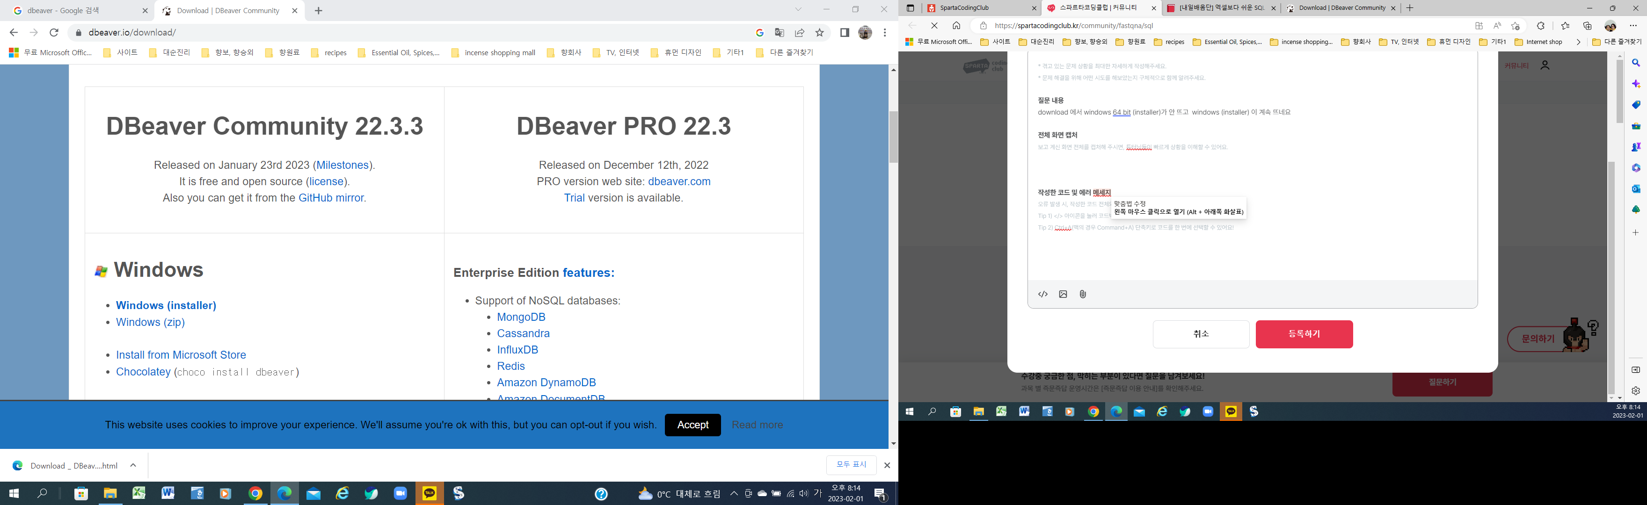Expand the hidden Edge favorites overflow chevron
Viewport: 1647px width, 505px height.
[1578, 42]
